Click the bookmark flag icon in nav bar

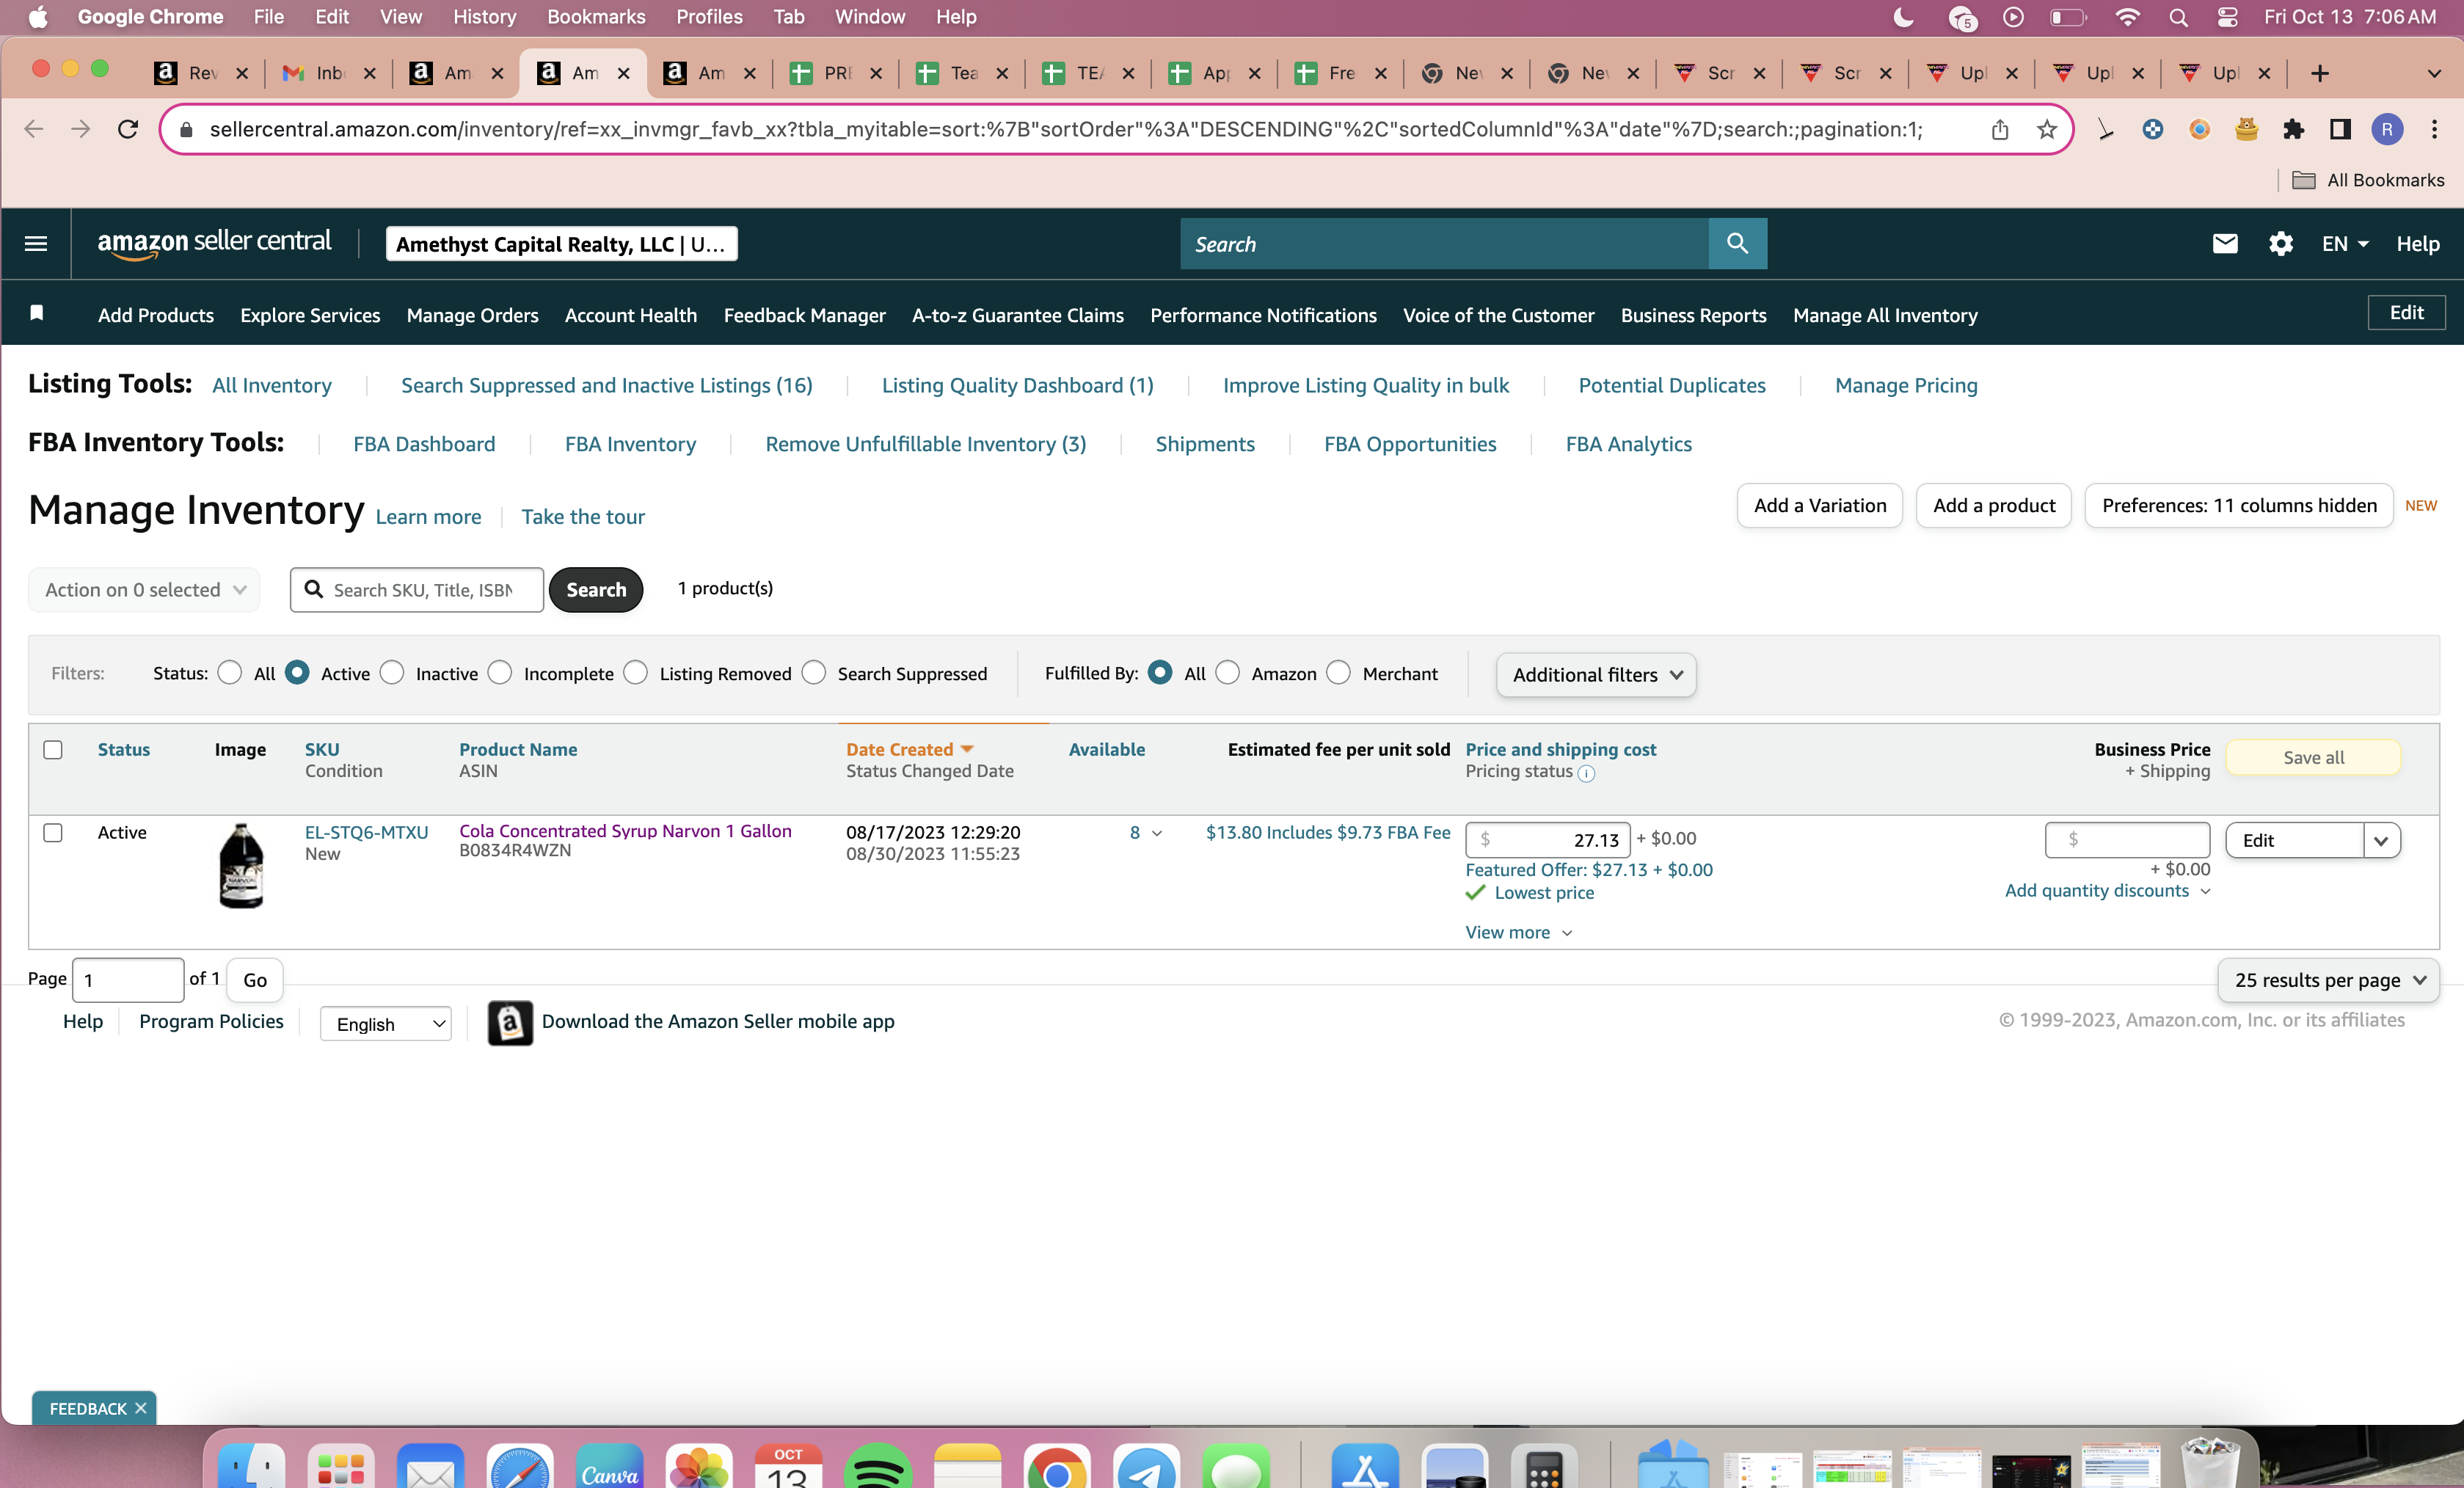coord(37,313)
